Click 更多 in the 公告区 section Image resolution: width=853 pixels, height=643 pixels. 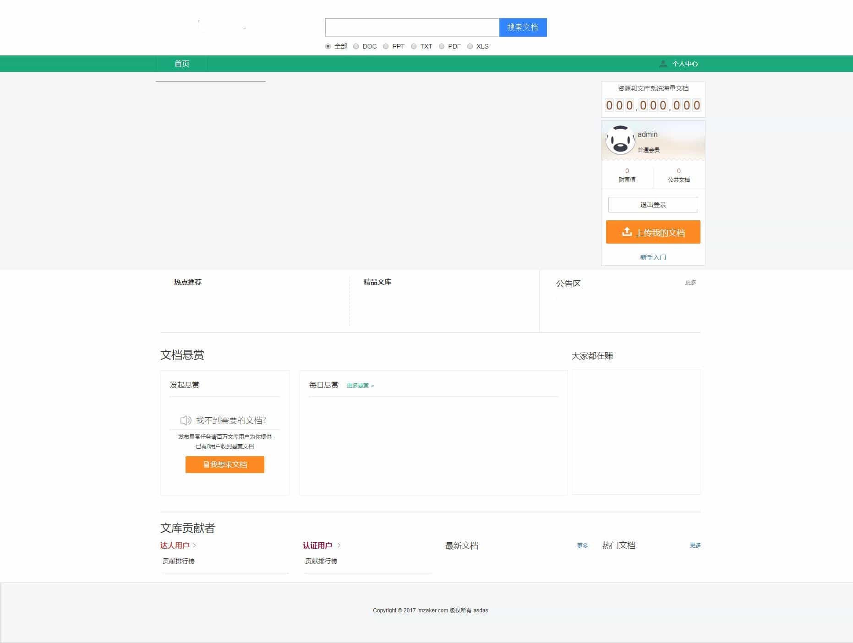pyautogui.click(x=690, y=282)
